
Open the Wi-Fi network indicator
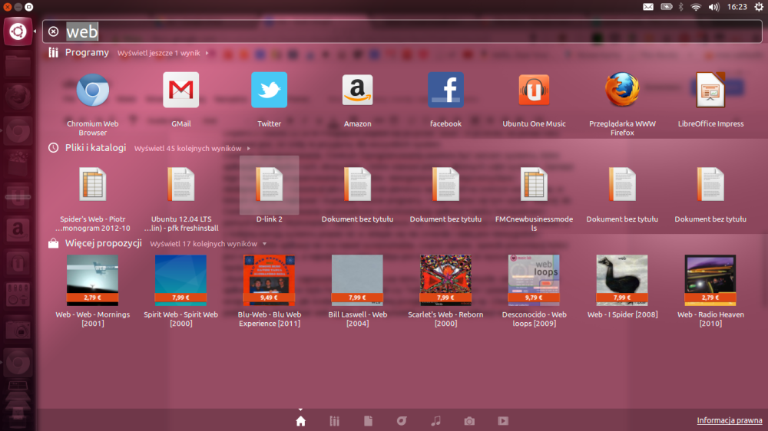click(696, 7)
